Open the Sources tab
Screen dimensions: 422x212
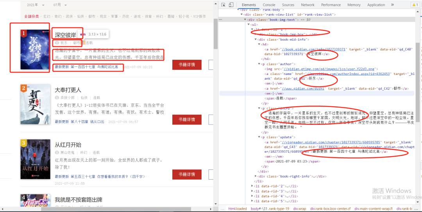point(288,5)
